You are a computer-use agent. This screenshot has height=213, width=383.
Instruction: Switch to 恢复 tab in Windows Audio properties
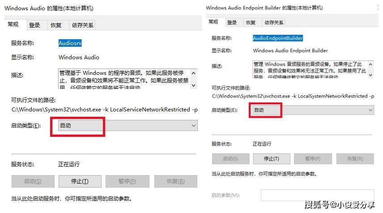coord(56,25)
